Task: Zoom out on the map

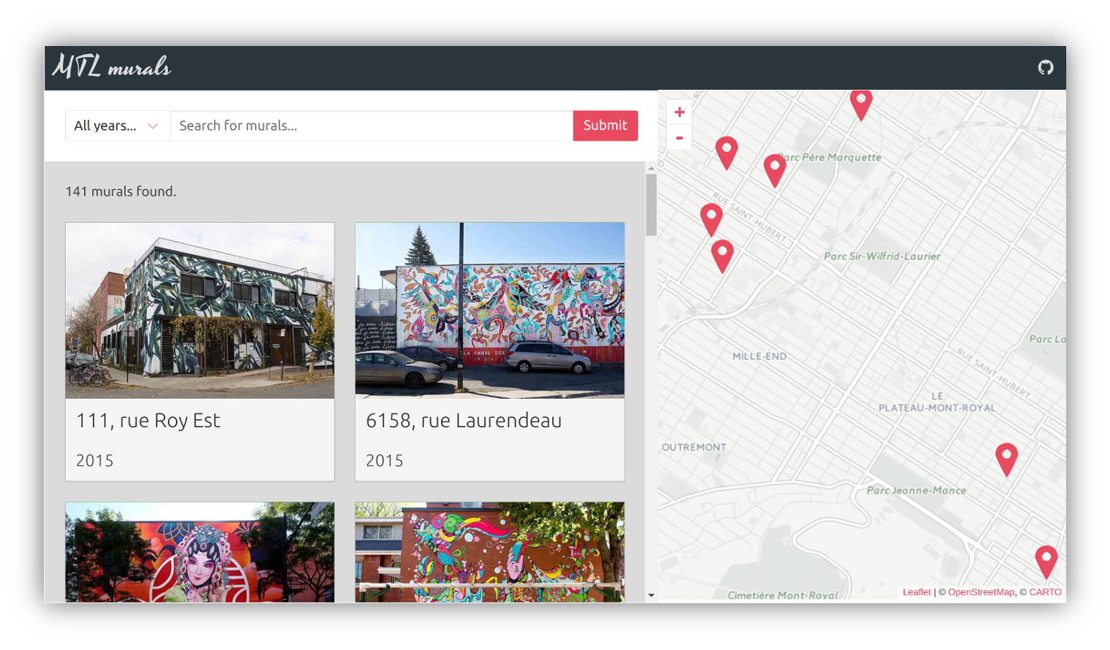Action: pyautogui.click(x=679, y=137)
